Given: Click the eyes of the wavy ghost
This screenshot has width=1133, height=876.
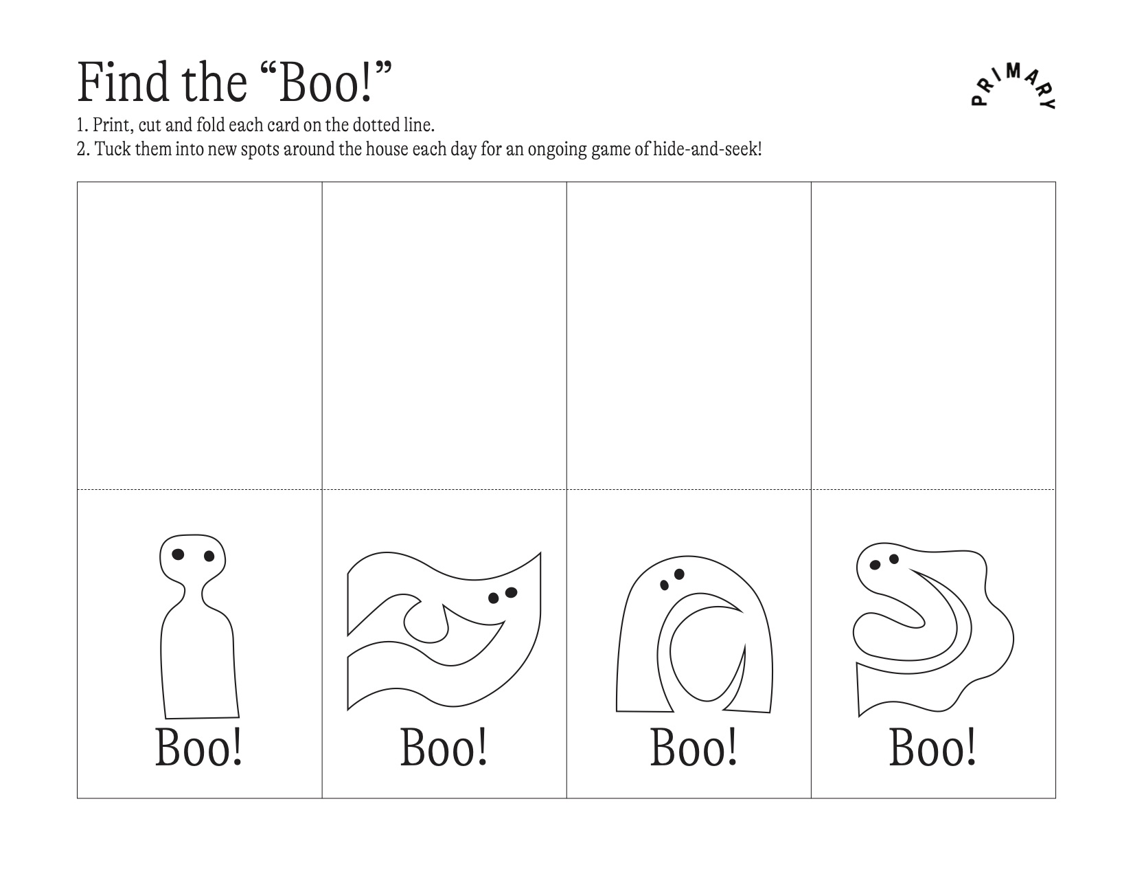Looking at the screenshot, I should 503,595.
